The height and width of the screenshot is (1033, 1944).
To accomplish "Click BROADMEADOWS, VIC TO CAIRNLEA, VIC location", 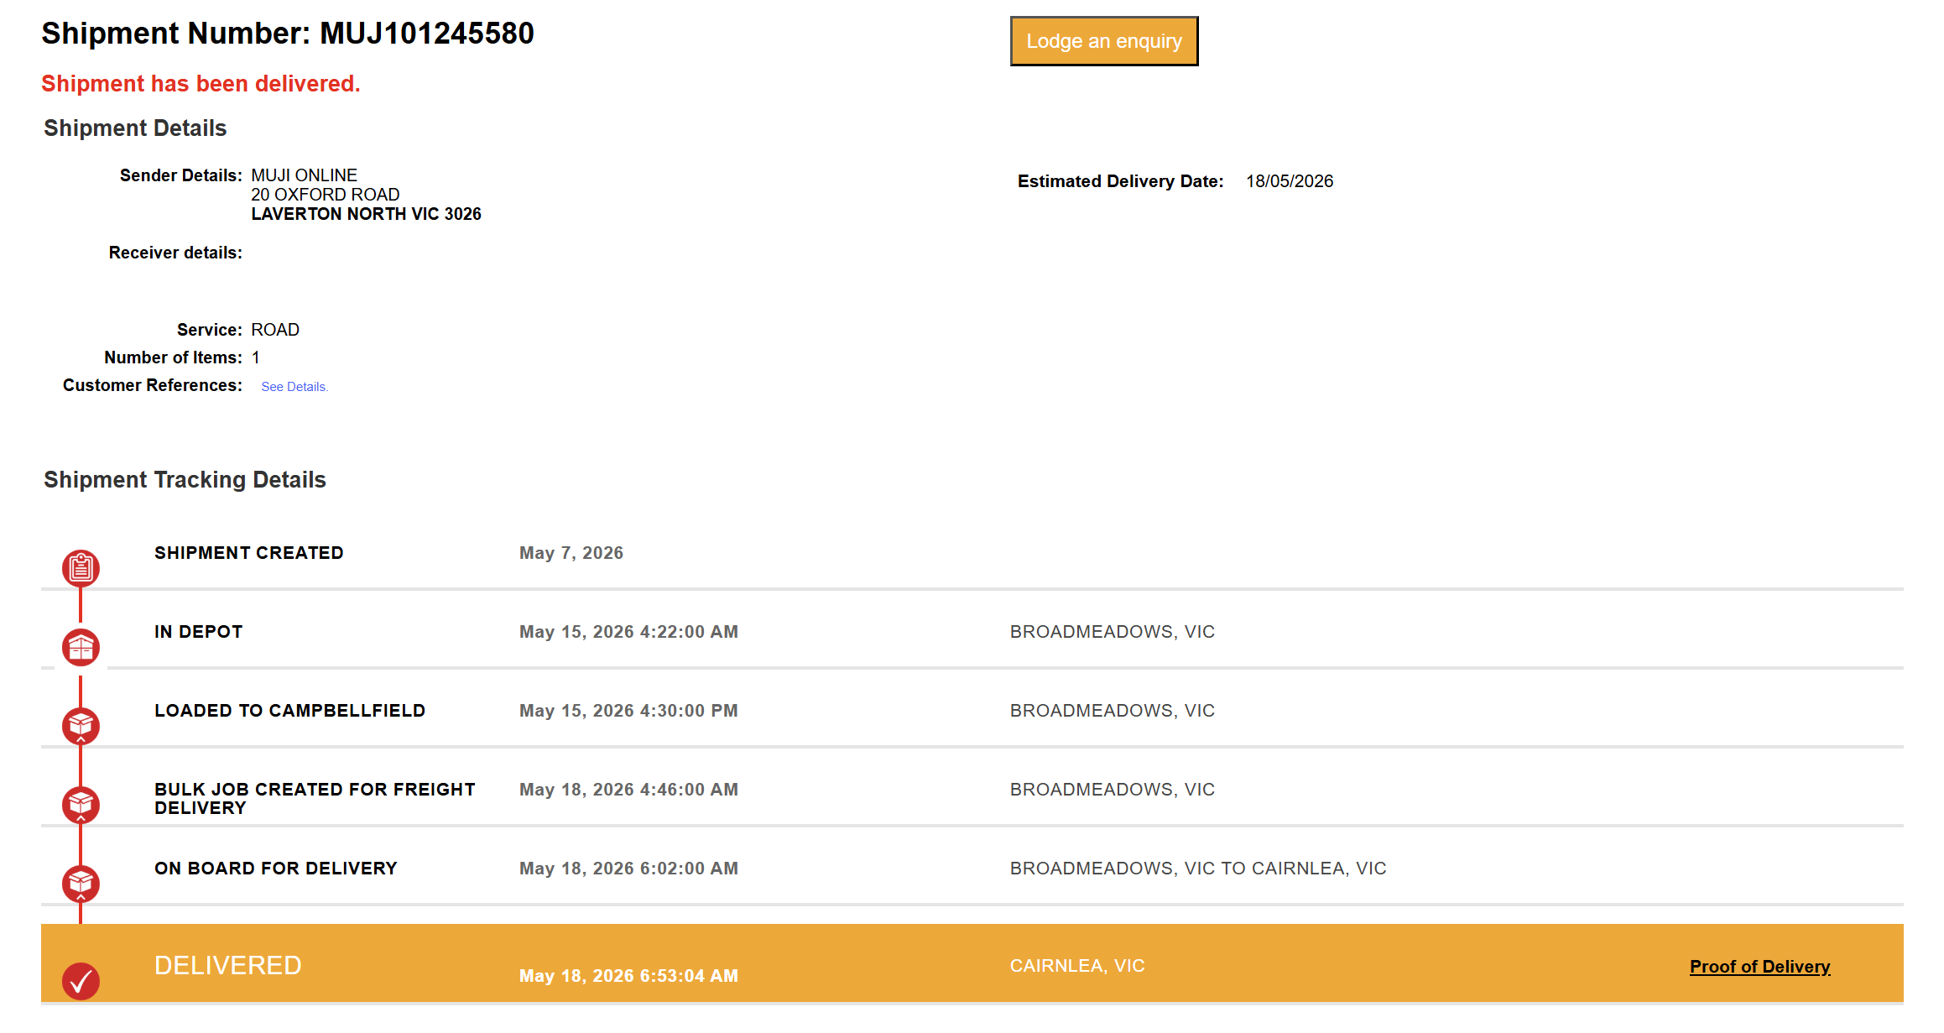I will [1198, 869].
